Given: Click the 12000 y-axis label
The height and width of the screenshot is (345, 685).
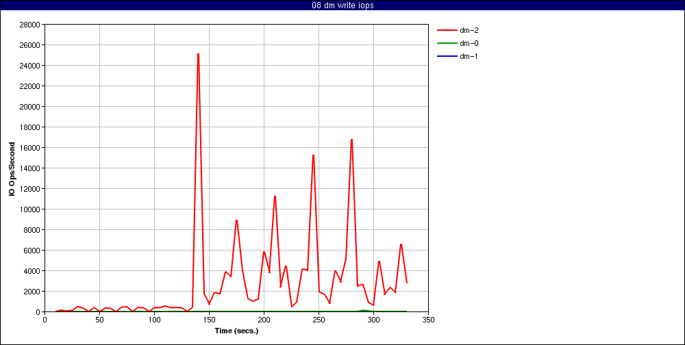Looking at the screenshot, I should 31,189.
